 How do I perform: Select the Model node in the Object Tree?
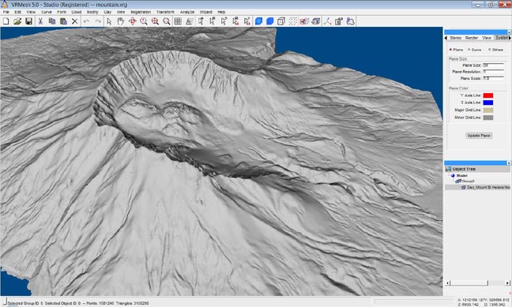461,175
